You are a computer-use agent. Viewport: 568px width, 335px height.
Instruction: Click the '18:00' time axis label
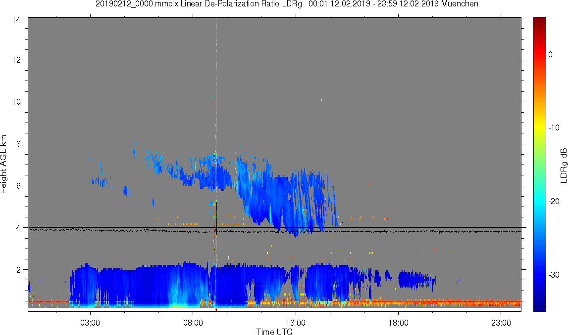(x=399, y=323)
